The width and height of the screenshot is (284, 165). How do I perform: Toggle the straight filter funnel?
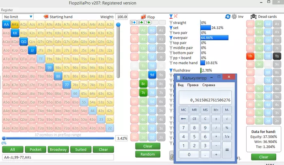coord(171,23)
